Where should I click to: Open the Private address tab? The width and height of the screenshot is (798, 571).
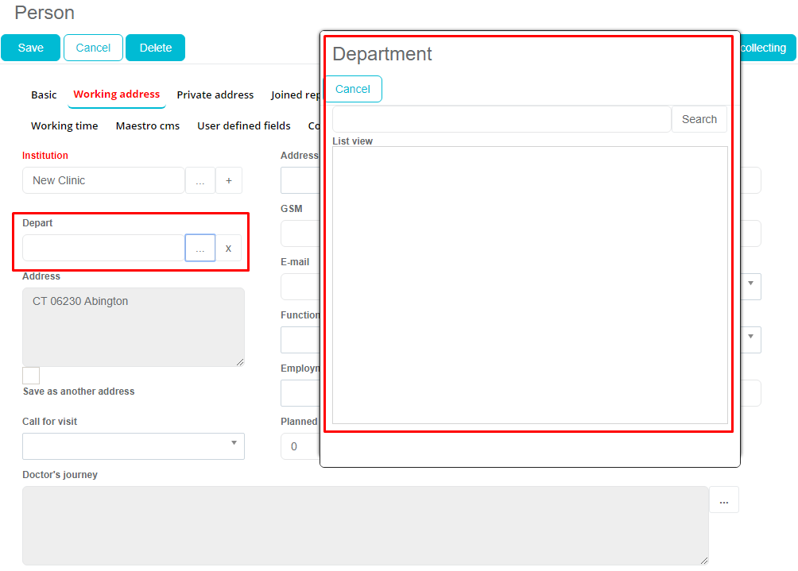tap(215, 95)
